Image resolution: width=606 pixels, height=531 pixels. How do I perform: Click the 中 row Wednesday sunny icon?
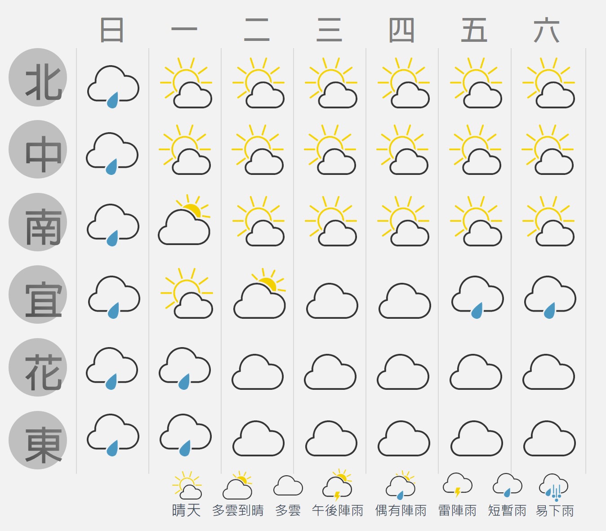point(330,149)
